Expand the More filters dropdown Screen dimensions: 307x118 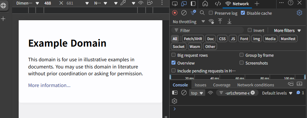pos(287,30)
